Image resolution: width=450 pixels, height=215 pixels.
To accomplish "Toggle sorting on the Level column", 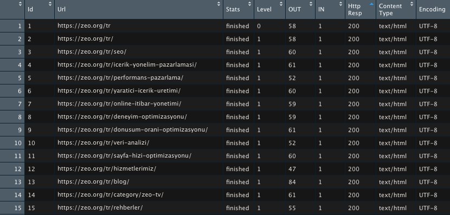I will click(x=281, y=4).
